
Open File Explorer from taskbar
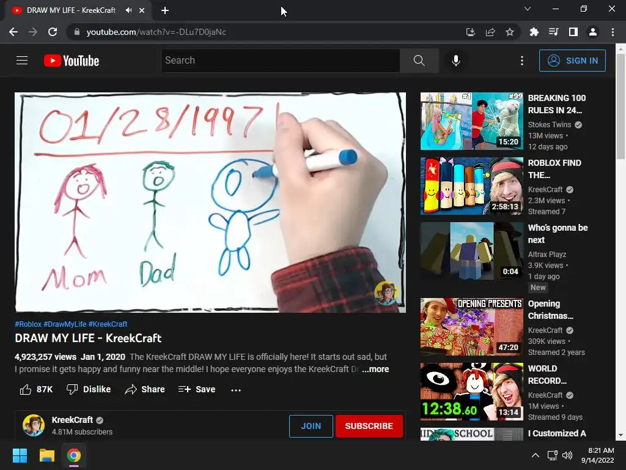(x=46, y=455)
